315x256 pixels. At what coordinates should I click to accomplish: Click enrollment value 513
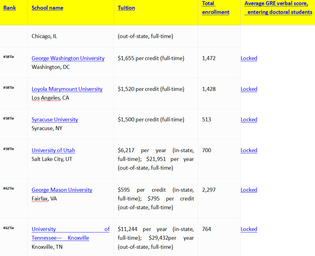tap(207, 120)
